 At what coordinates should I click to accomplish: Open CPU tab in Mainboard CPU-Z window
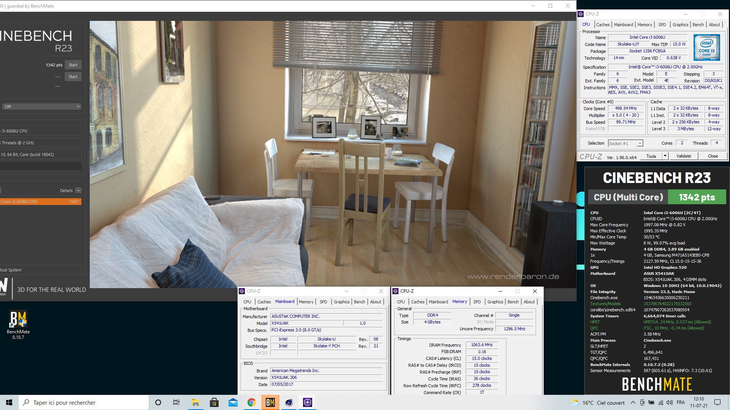tap(247, 302)
